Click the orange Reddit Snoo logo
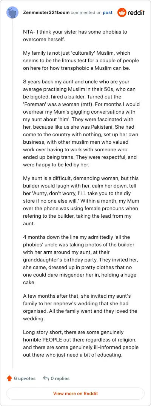Screen dimensions: 151x406 click(122, 12)
